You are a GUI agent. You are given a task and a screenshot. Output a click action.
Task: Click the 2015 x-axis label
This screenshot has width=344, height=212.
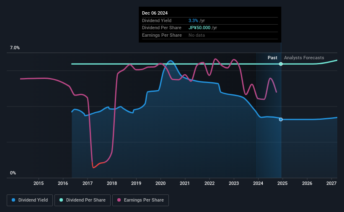pos(39,183)
